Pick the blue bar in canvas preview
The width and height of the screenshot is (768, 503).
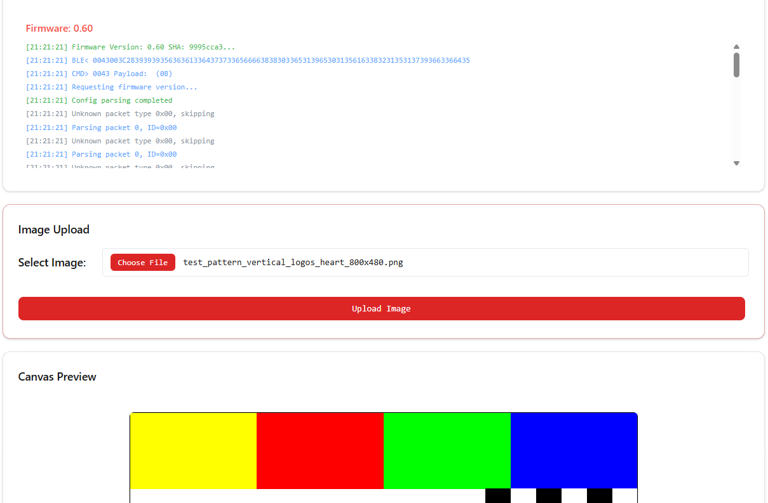pos(574,451)
